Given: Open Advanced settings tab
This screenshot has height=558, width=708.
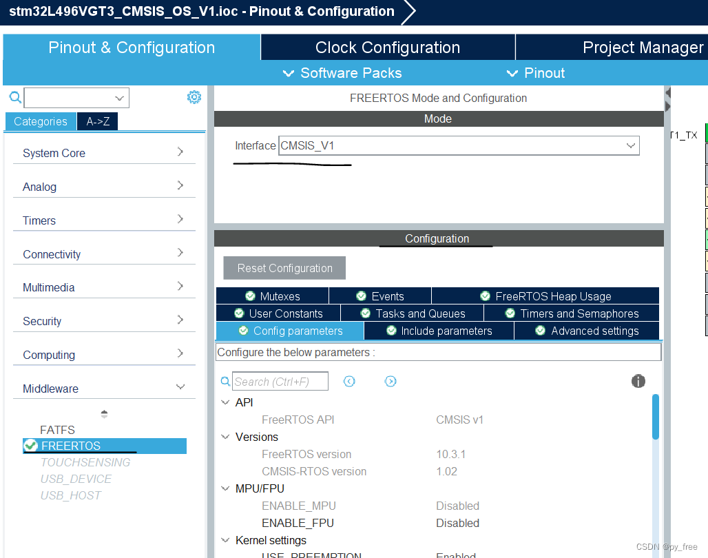Looking at the screenshot, I should (587, 331).
